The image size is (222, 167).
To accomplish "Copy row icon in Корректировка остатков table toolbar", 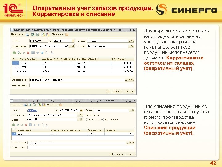I will click(x=19, y=53).
